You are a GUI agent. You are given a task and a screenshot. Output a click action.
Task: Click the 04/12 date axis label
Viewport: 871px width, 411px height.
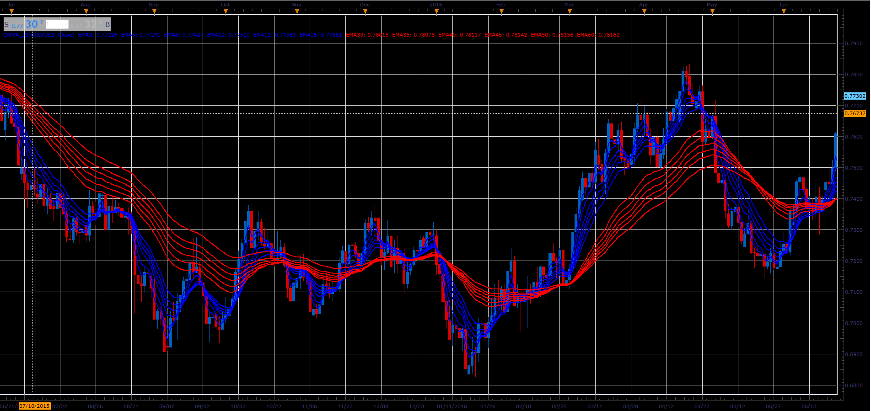(666, 406)
